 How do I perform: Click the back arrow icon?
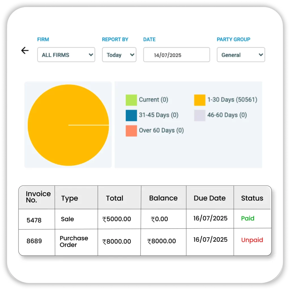[25, 50]
